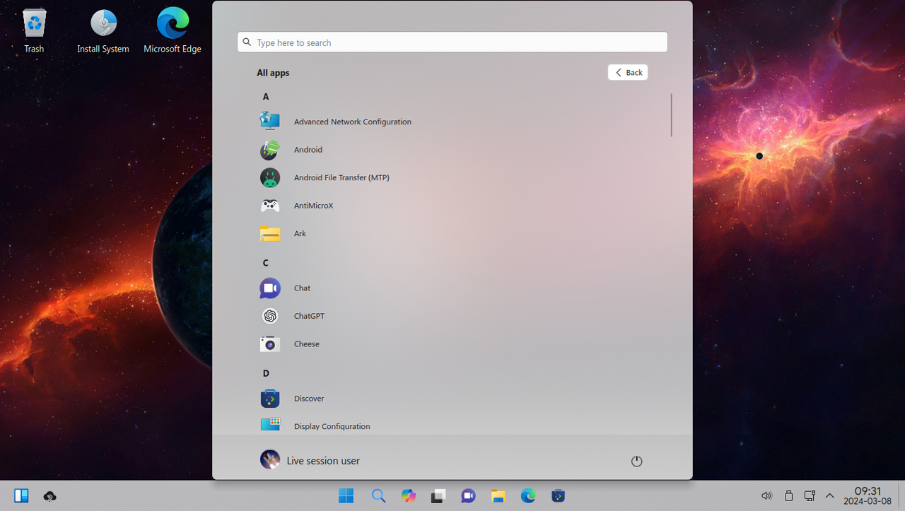This screenshot has height=511, width=905.
Task: Click the Android File Transfer (MTP) icon
Action: [270, 177]
